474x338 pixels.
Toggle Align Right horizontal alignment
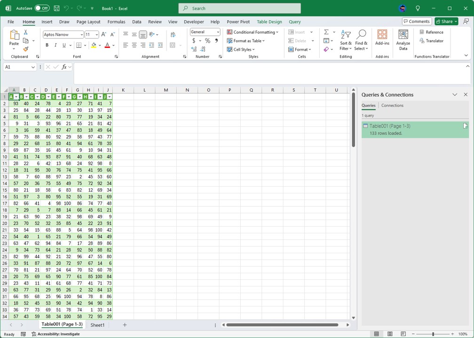click(x=143, y=45)
